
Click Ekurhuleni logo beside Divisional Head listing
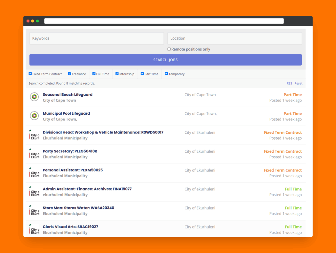coord(34,135)
